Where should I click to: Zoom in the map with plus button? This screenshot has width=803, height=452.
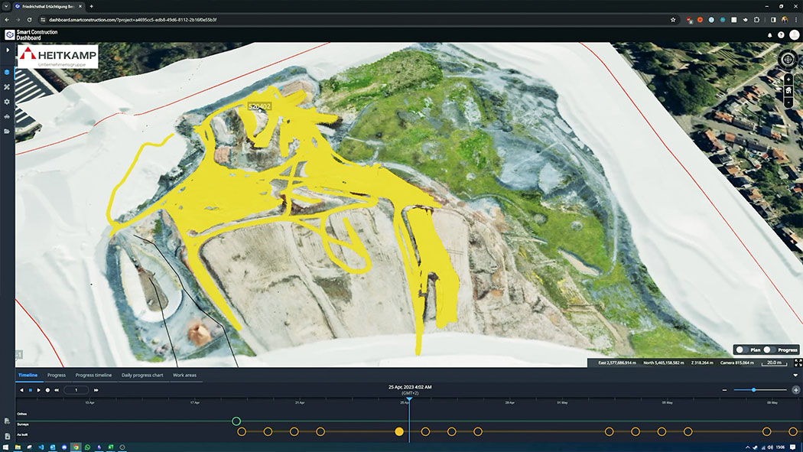pyautogui.click(x=788, y=79)
